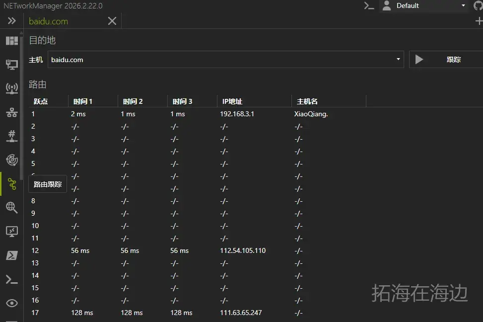The image size is (483, 322).
Task: Select IP address 111.63.65.247 cell
Action: coord(241,313)
